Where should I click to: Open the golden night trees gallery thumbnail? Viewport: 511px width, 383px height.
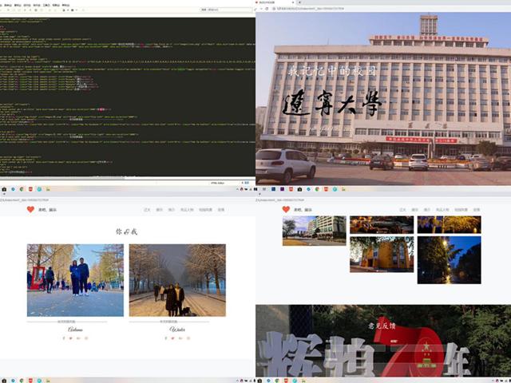pos(449,225)
